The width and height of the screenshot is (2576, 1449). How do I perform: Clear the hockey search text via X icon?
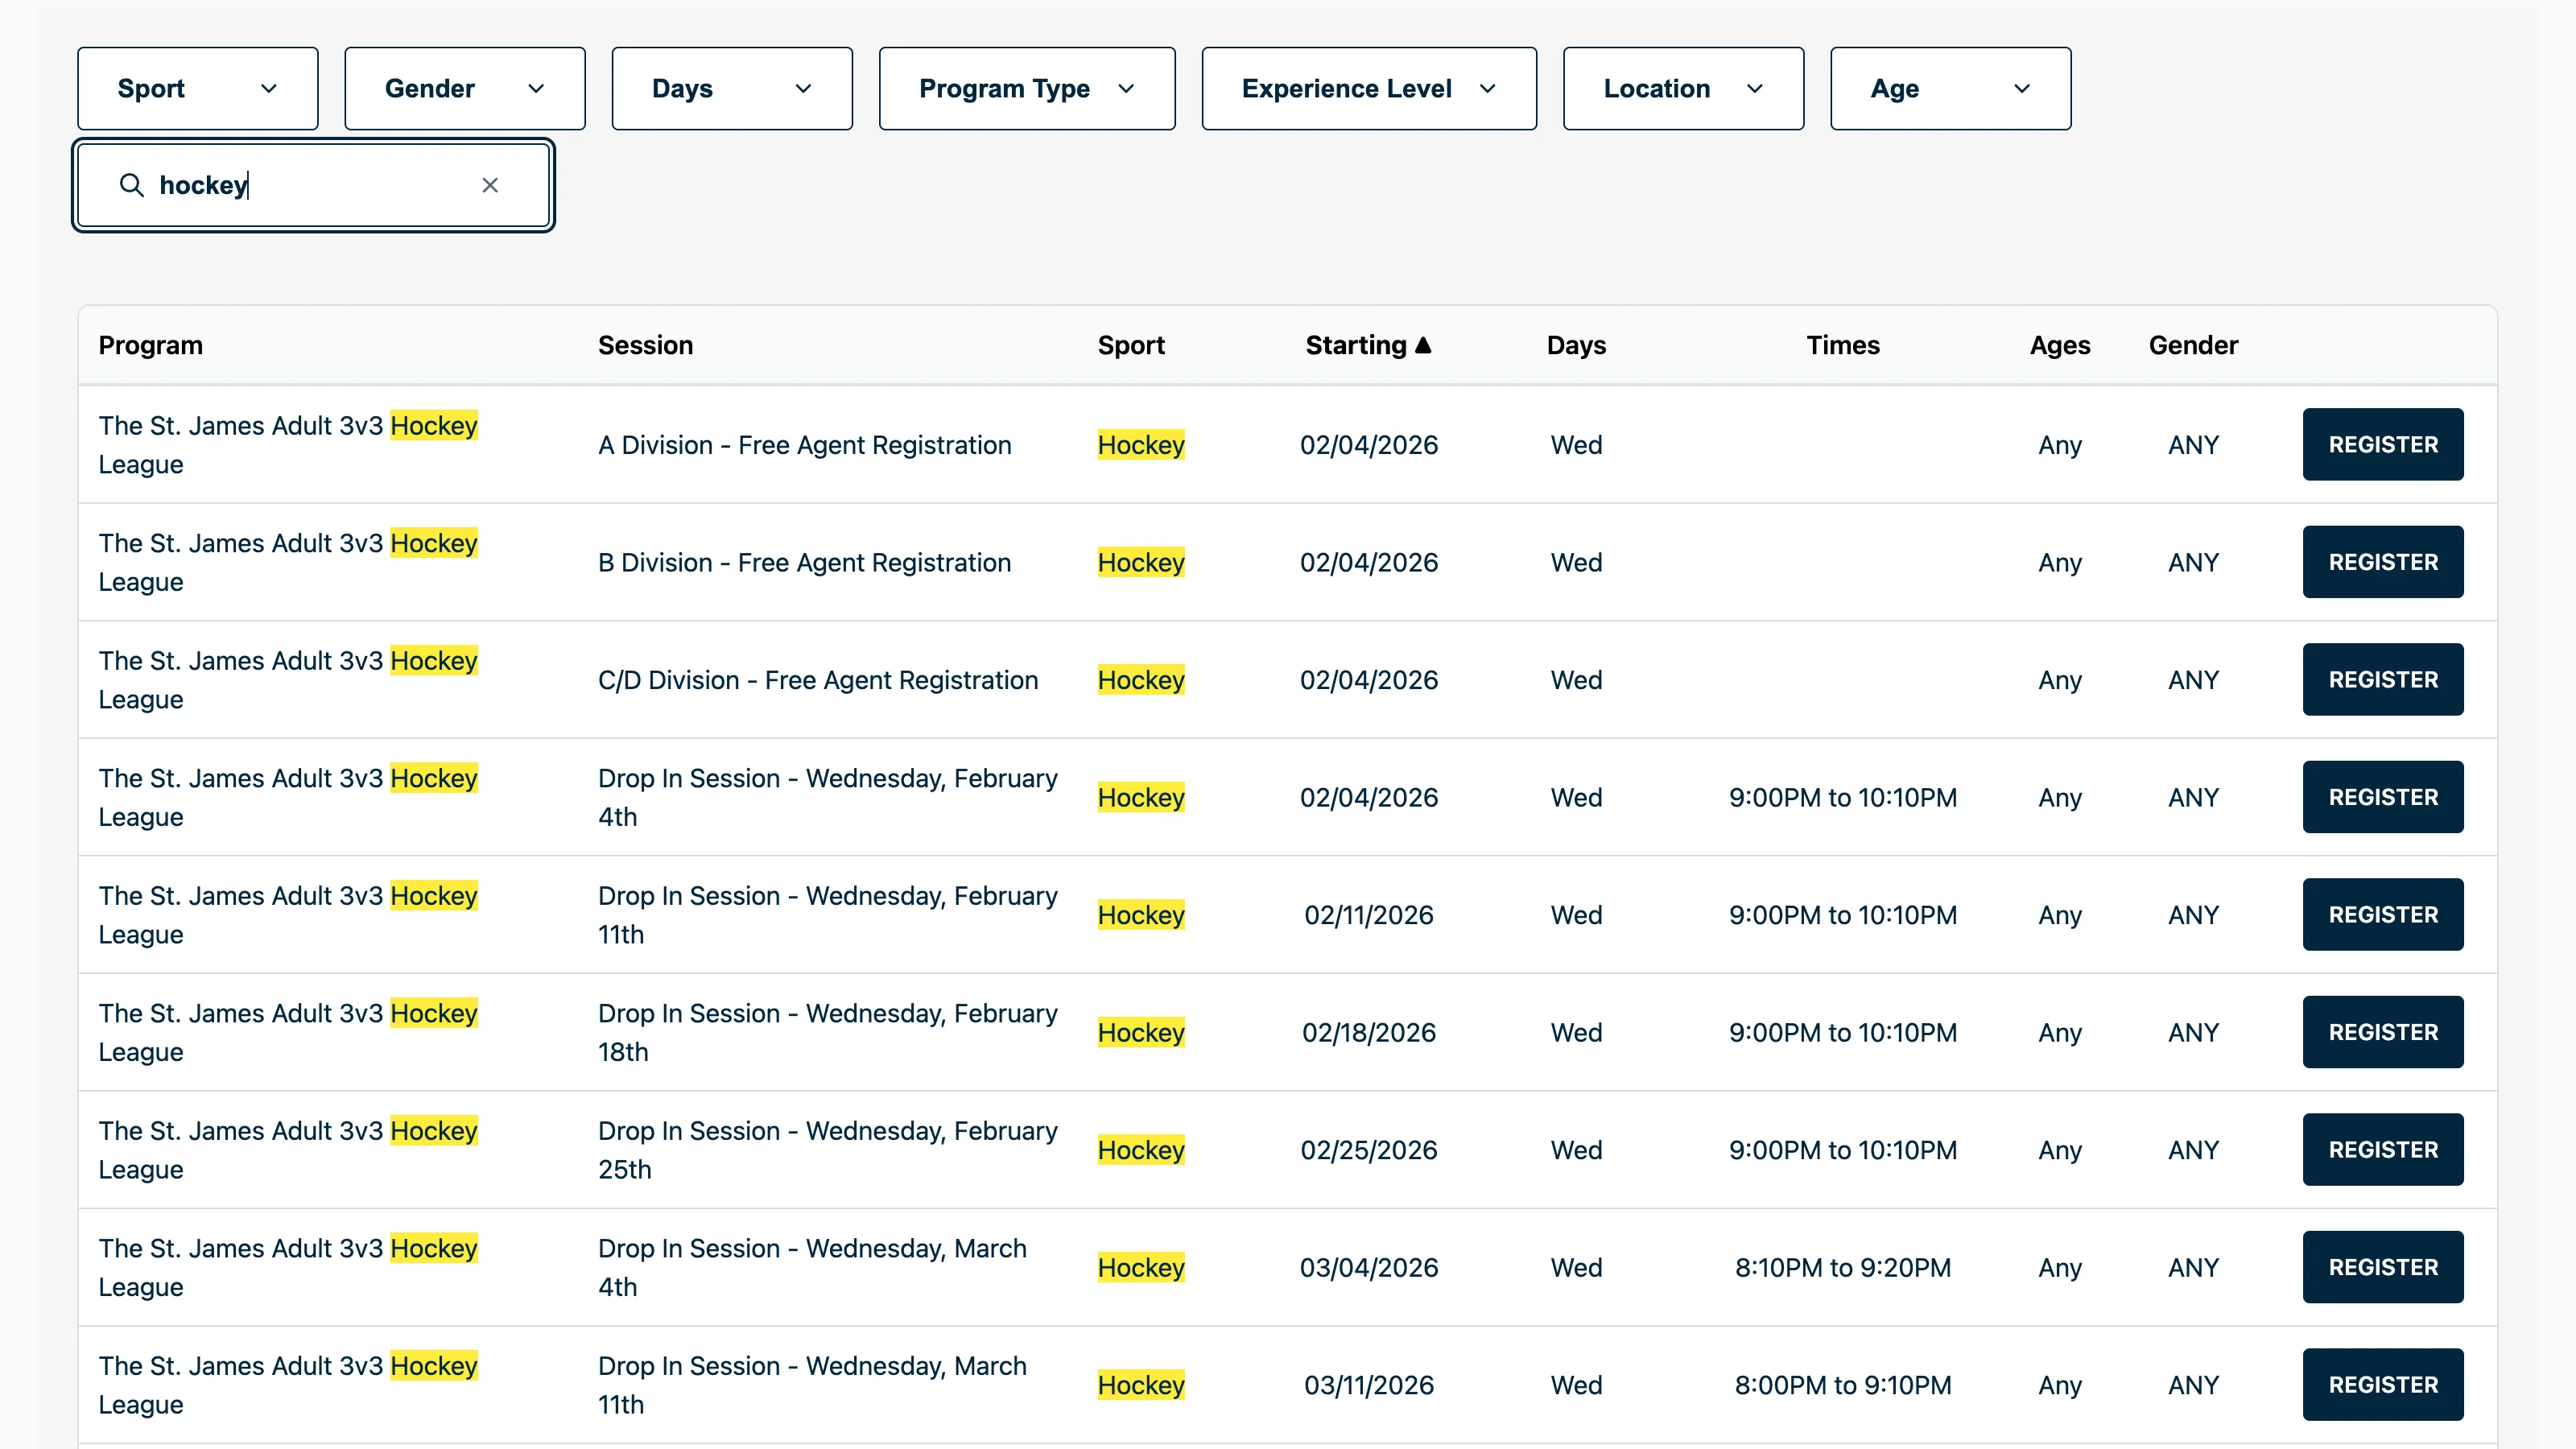[490, 185]
